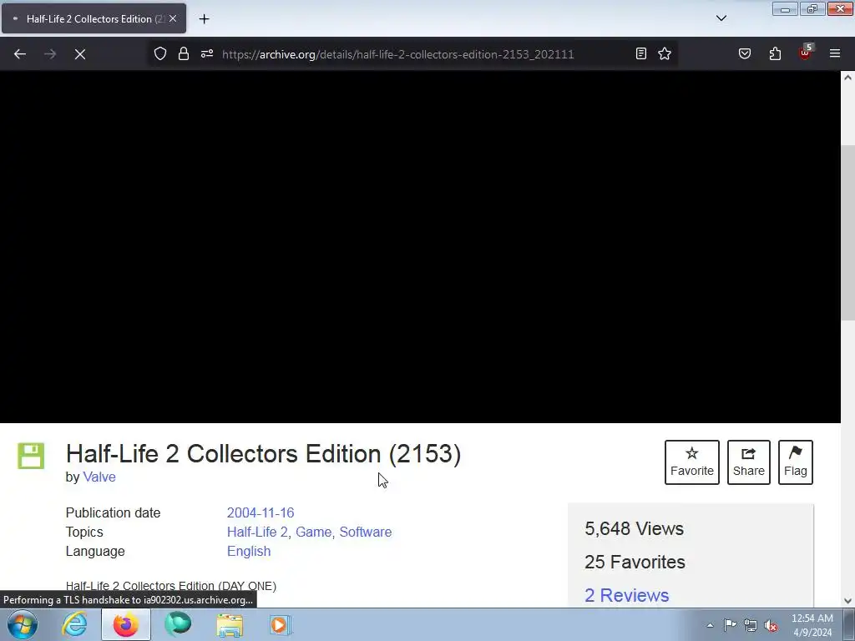Click the Topics label
The width and height of the screenshot is (855, 641).
(x=84, y=532)
